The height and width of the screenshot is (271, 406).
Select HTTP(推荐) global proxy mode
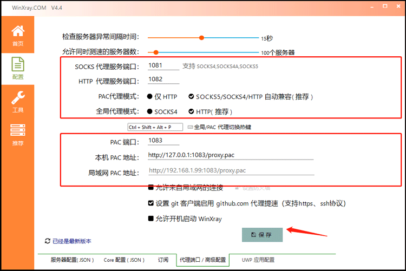pos(210,111)
